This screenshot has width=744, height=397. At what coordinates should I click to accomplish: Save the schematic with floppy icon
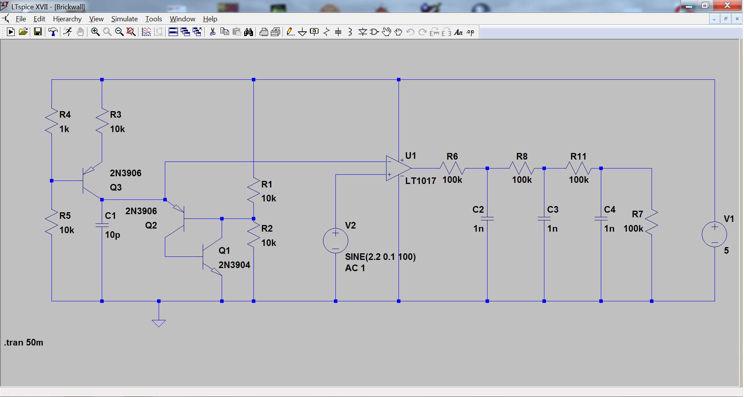click(38, 32)
